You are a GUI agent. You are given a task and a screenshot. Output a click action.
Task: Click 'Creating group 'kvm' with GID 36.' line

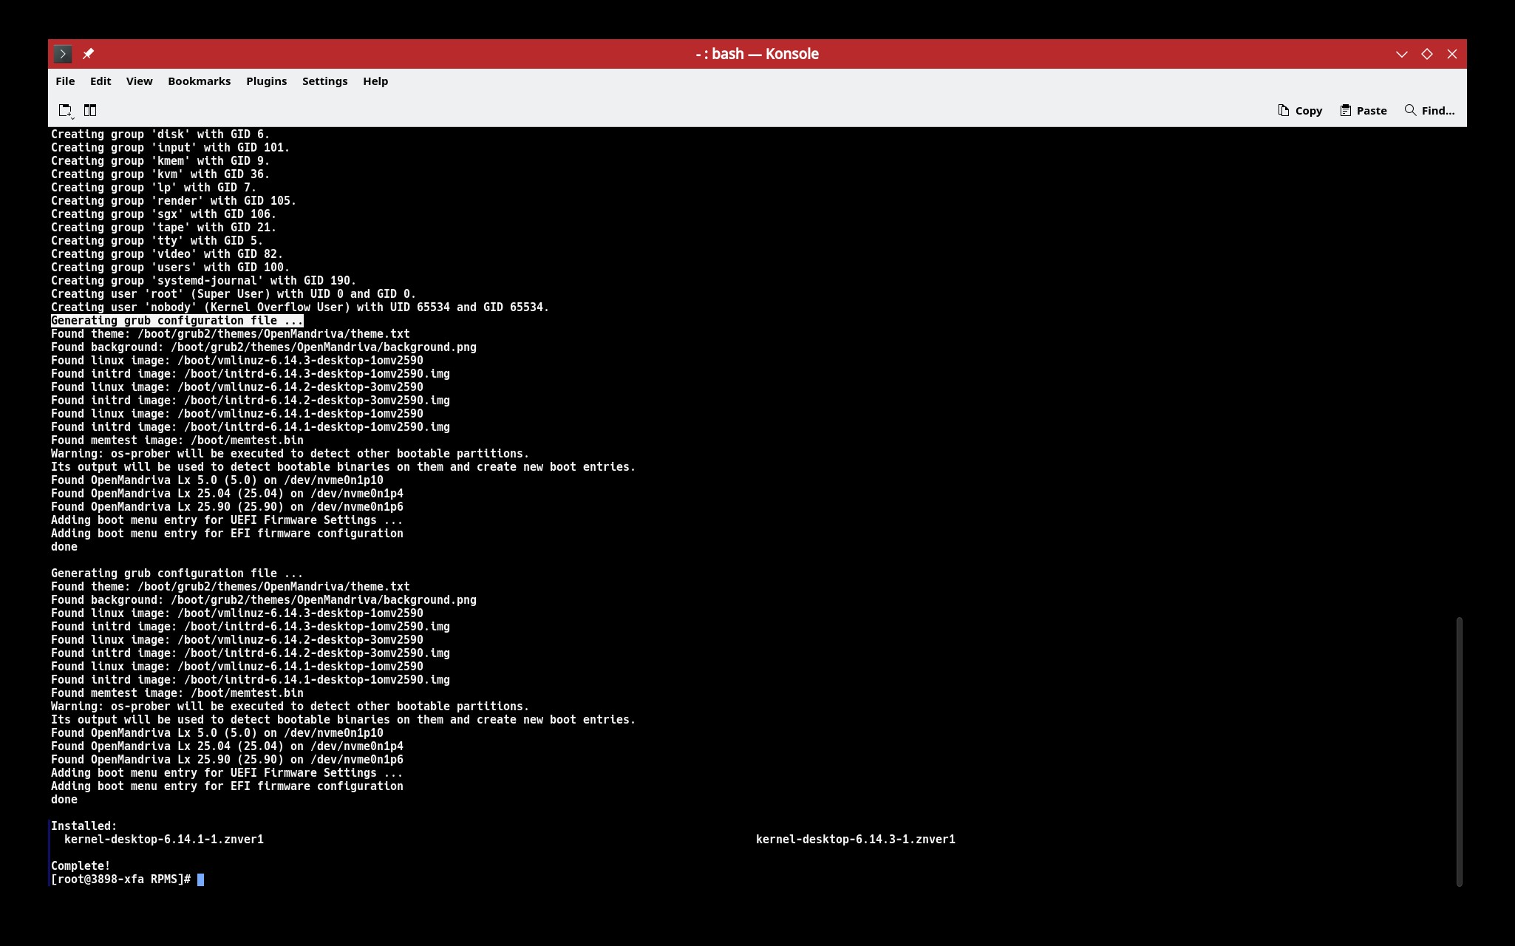(160, 174)
